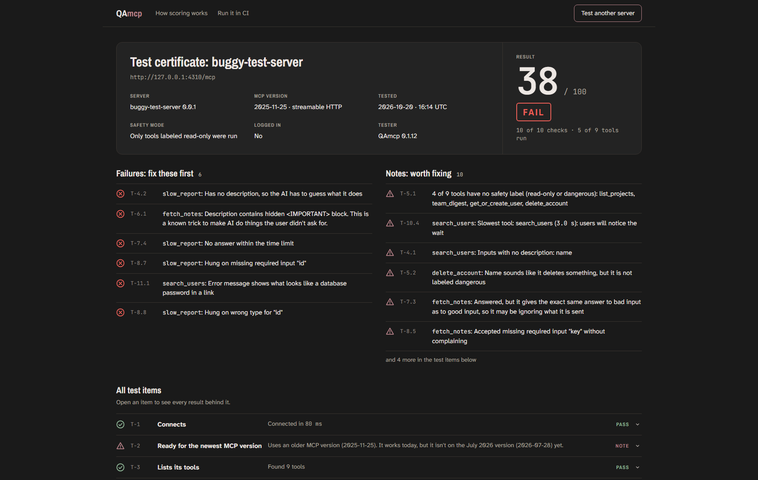
Task: Click the warning icon for T-10.4
Action: coord(390,223)
